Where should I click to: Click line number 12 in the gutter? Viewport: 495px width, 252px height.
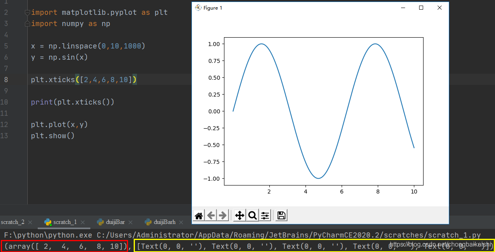4,125
